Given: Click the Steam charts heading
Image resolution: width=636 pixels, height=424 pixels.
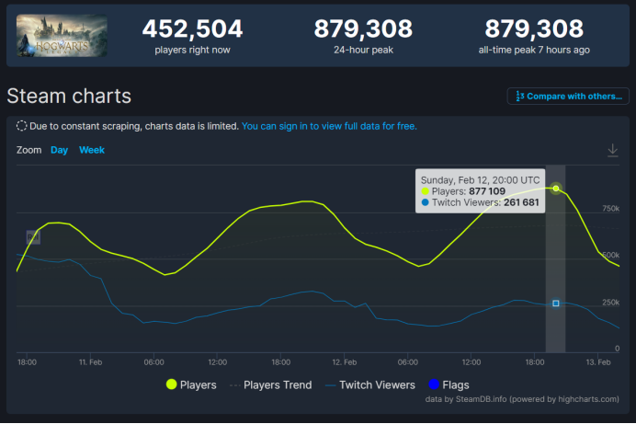Looking at the screenshot, I should coord(69,97).
